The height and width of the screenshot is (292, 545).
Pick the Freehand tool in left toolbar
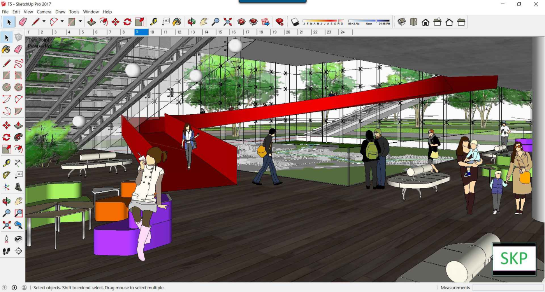click(x=18, y=63)
